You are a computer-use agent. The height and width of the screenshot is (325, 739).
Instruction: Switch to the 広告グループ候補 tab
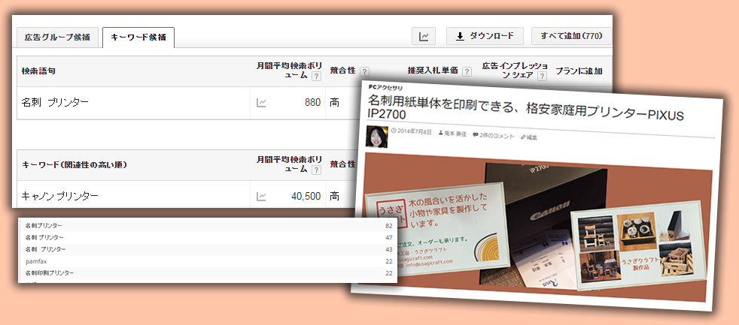tap(57, 38)
